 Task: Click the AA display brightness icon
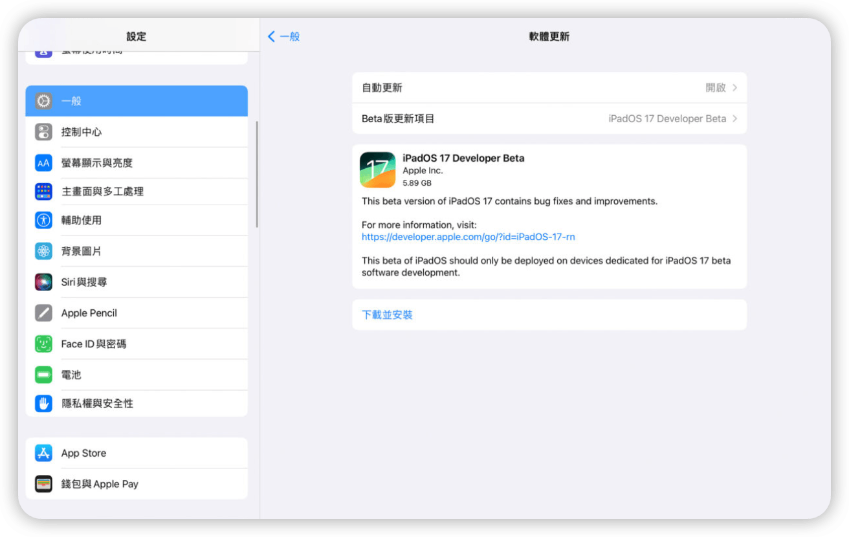pos(43,163)
